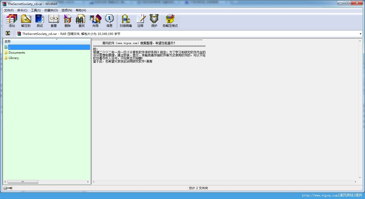Open the 命令(C) menu

(22, 10)
